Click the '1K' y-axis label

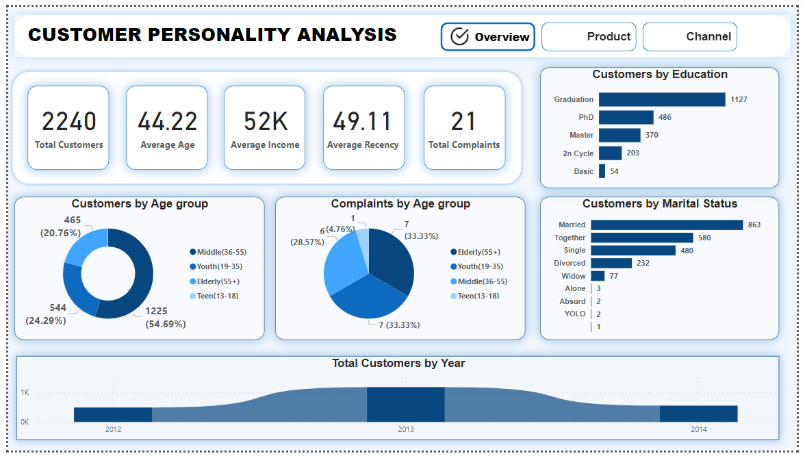[x=25, y=393]
